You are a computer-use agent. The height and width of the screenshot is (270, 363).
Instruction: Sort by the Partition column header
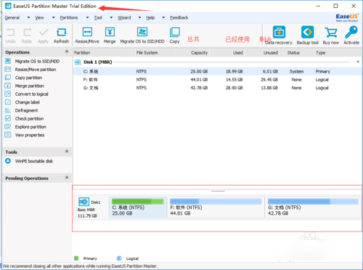click(104, 53)
